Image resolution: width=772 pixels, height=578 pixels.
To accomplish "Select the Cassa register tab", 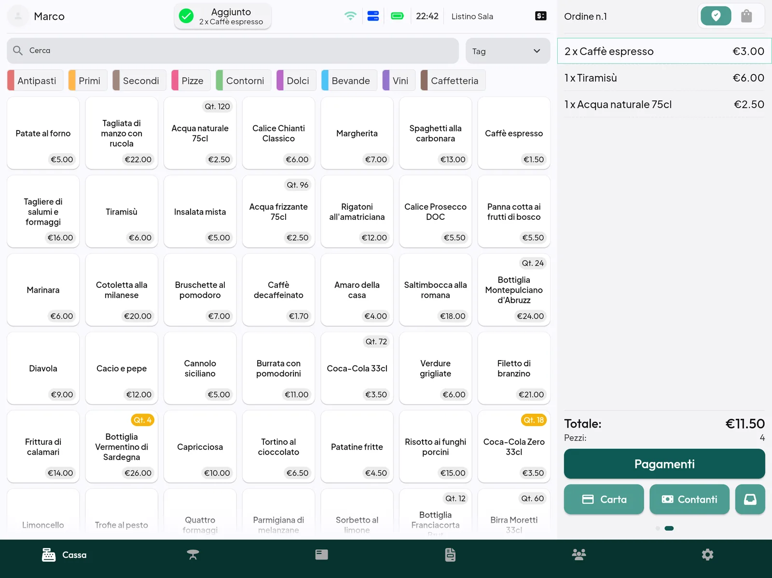I will pos(64,555).
